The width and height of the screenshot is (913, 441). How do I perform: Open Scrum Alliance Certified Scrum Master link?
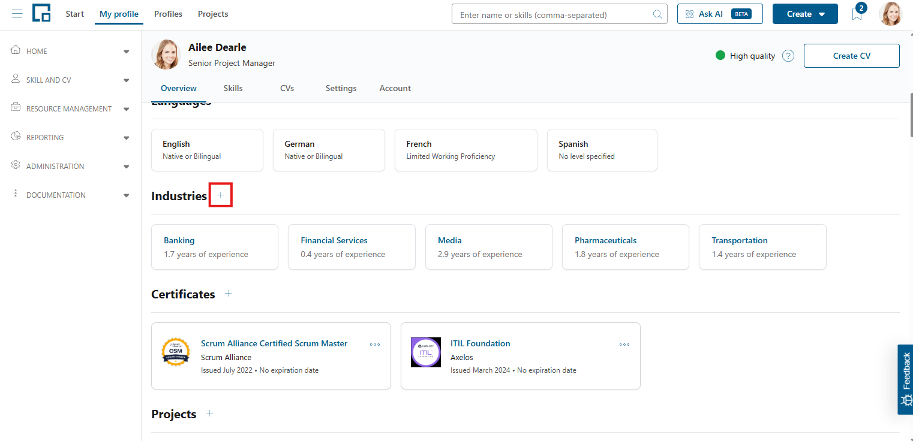tap(274, 343)
